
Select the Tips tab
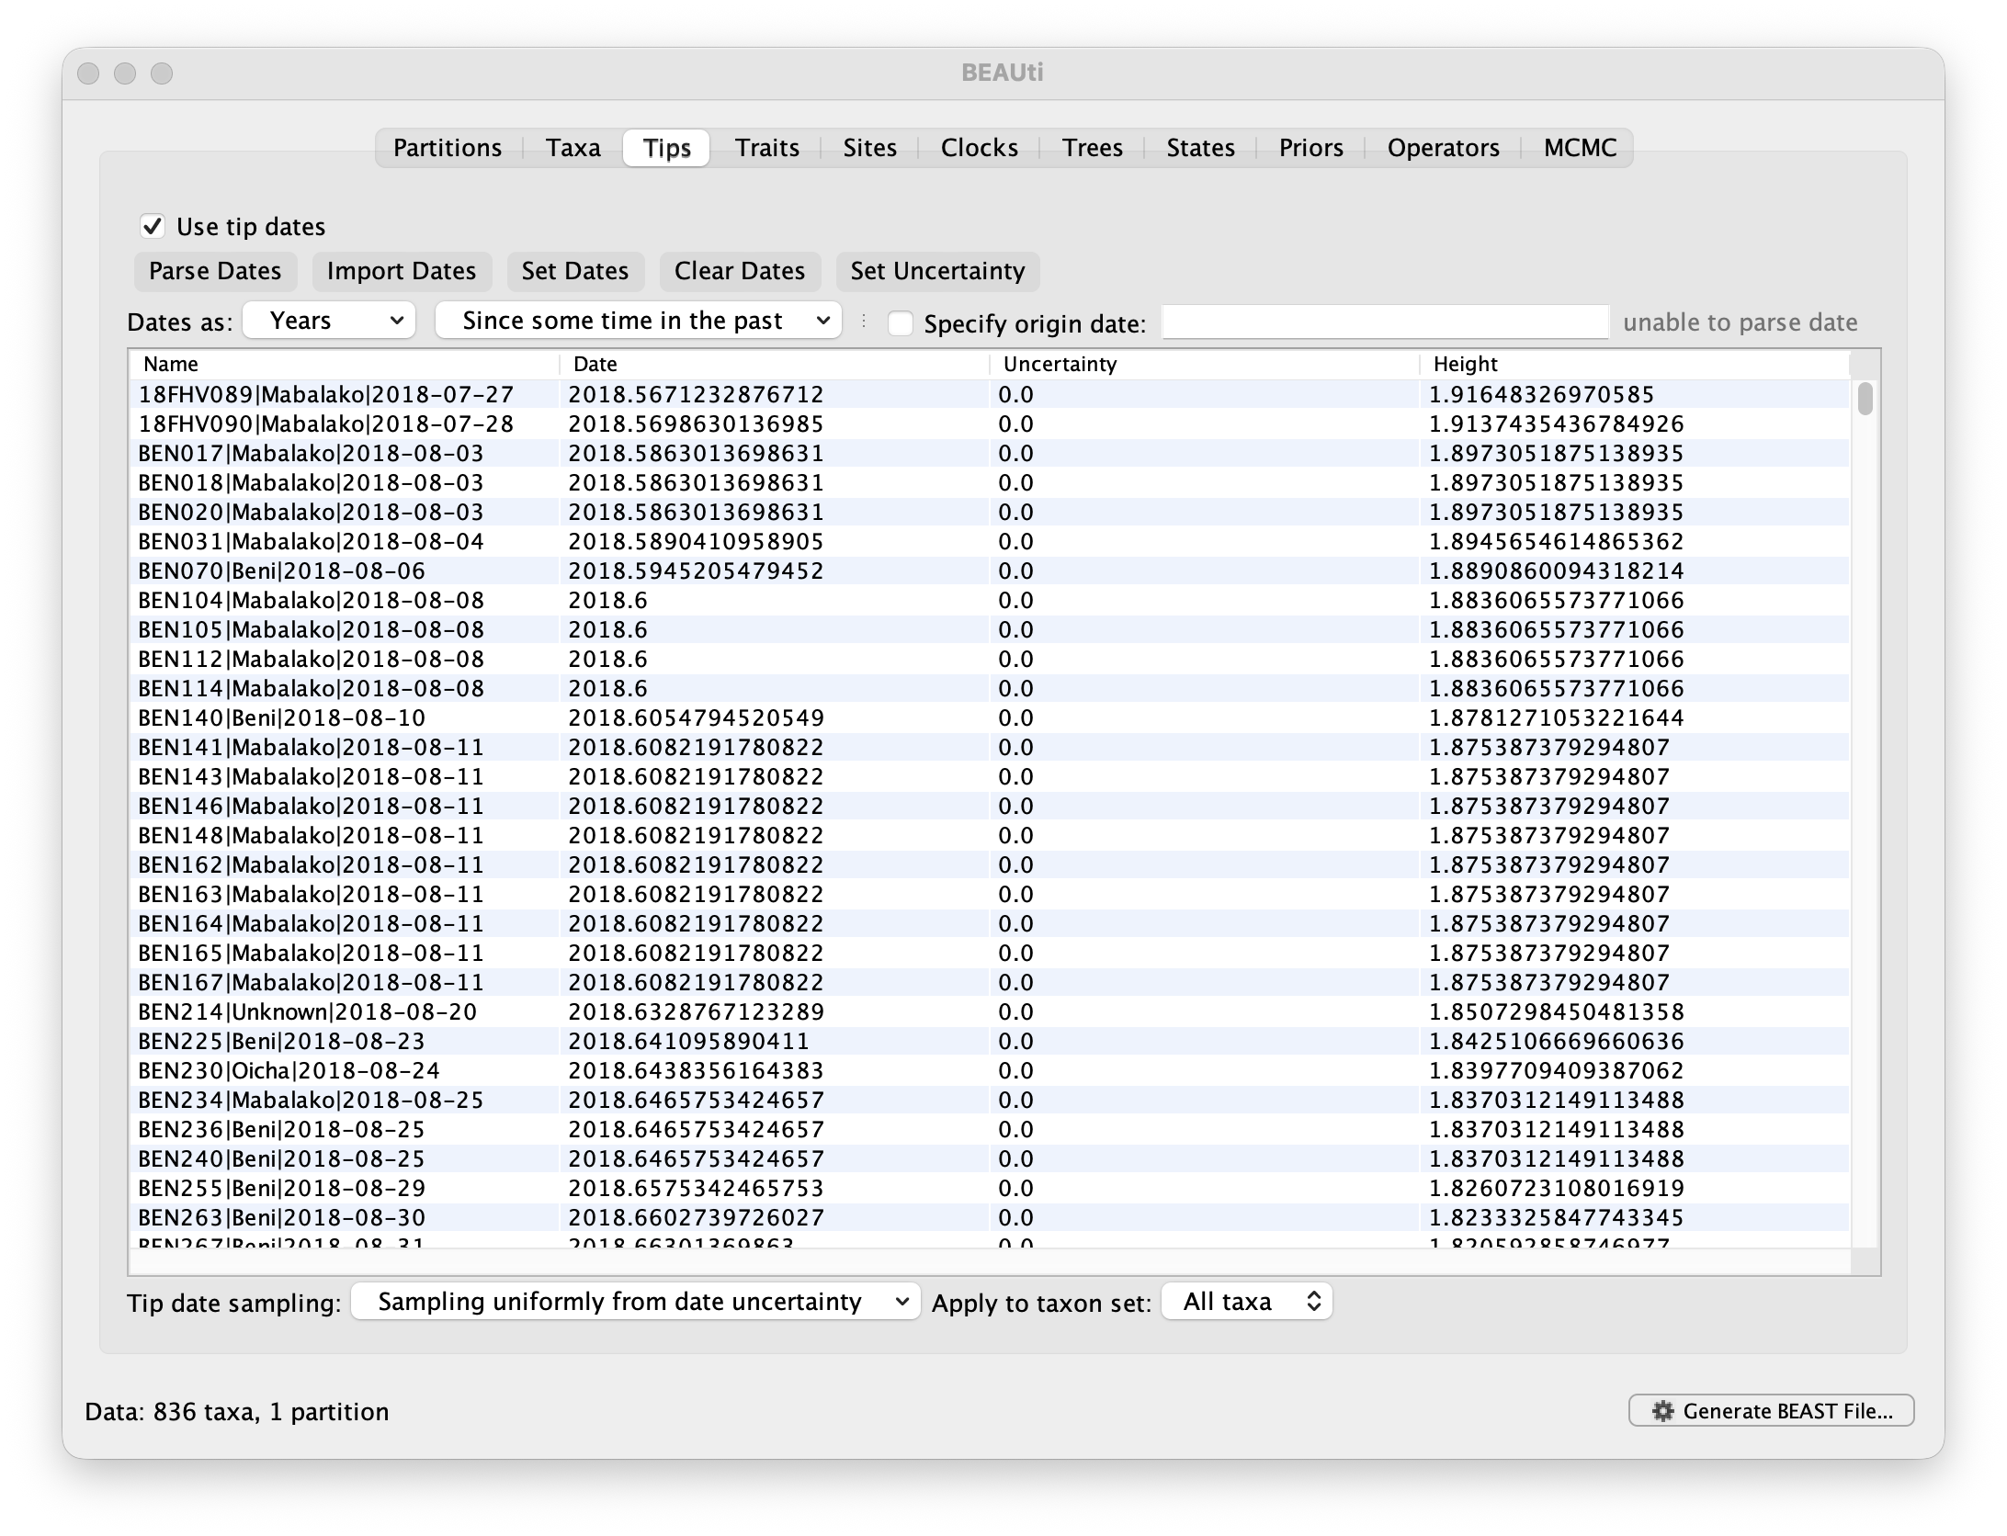tap(666, 148)
